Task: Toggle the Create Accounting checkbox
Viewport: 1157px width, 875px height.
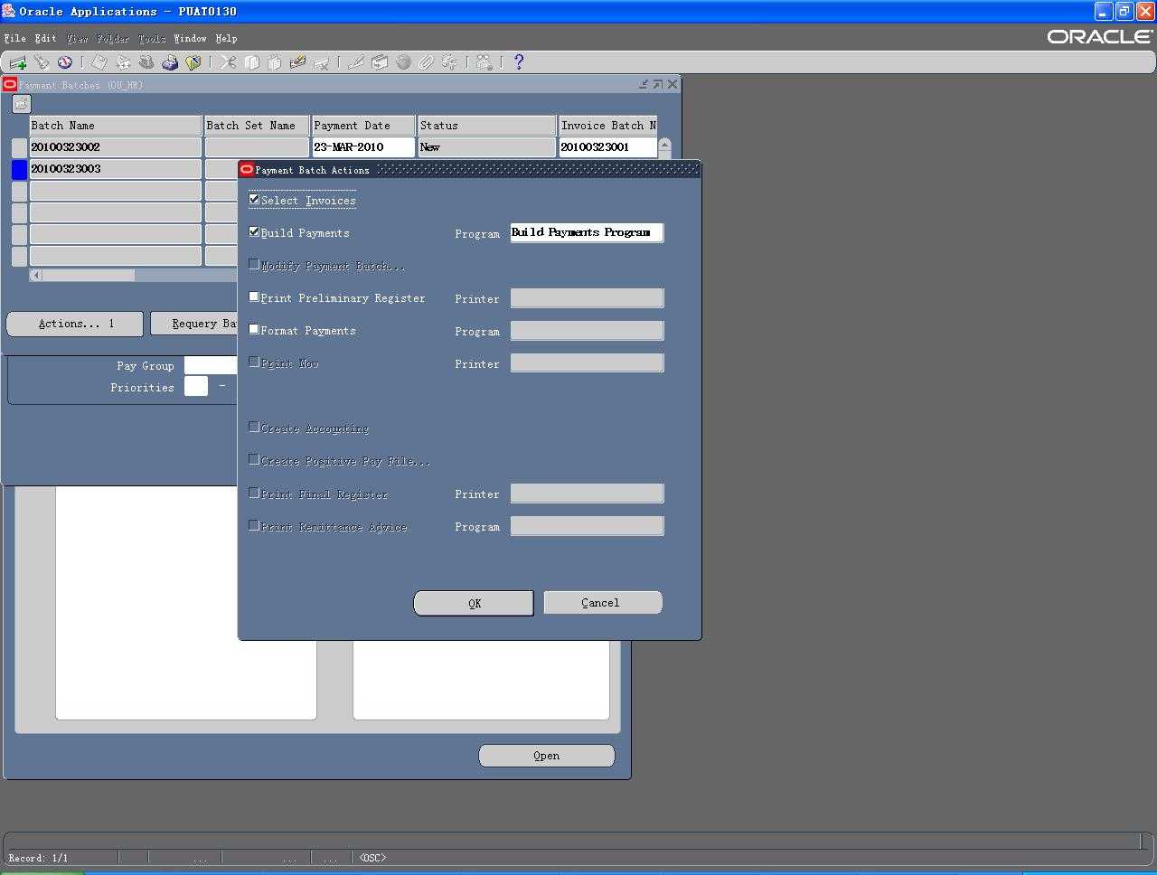Action: tap(254, 427)
